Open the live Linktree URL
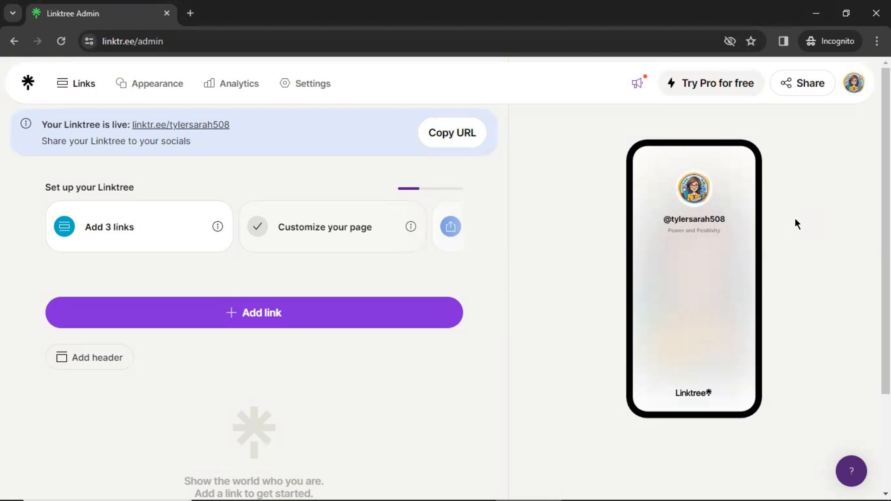 point(181,124)
